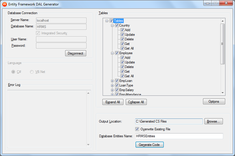Collapse the root Tables node
The height and width of the screenshot is (156, 235).
coord(107,21)
